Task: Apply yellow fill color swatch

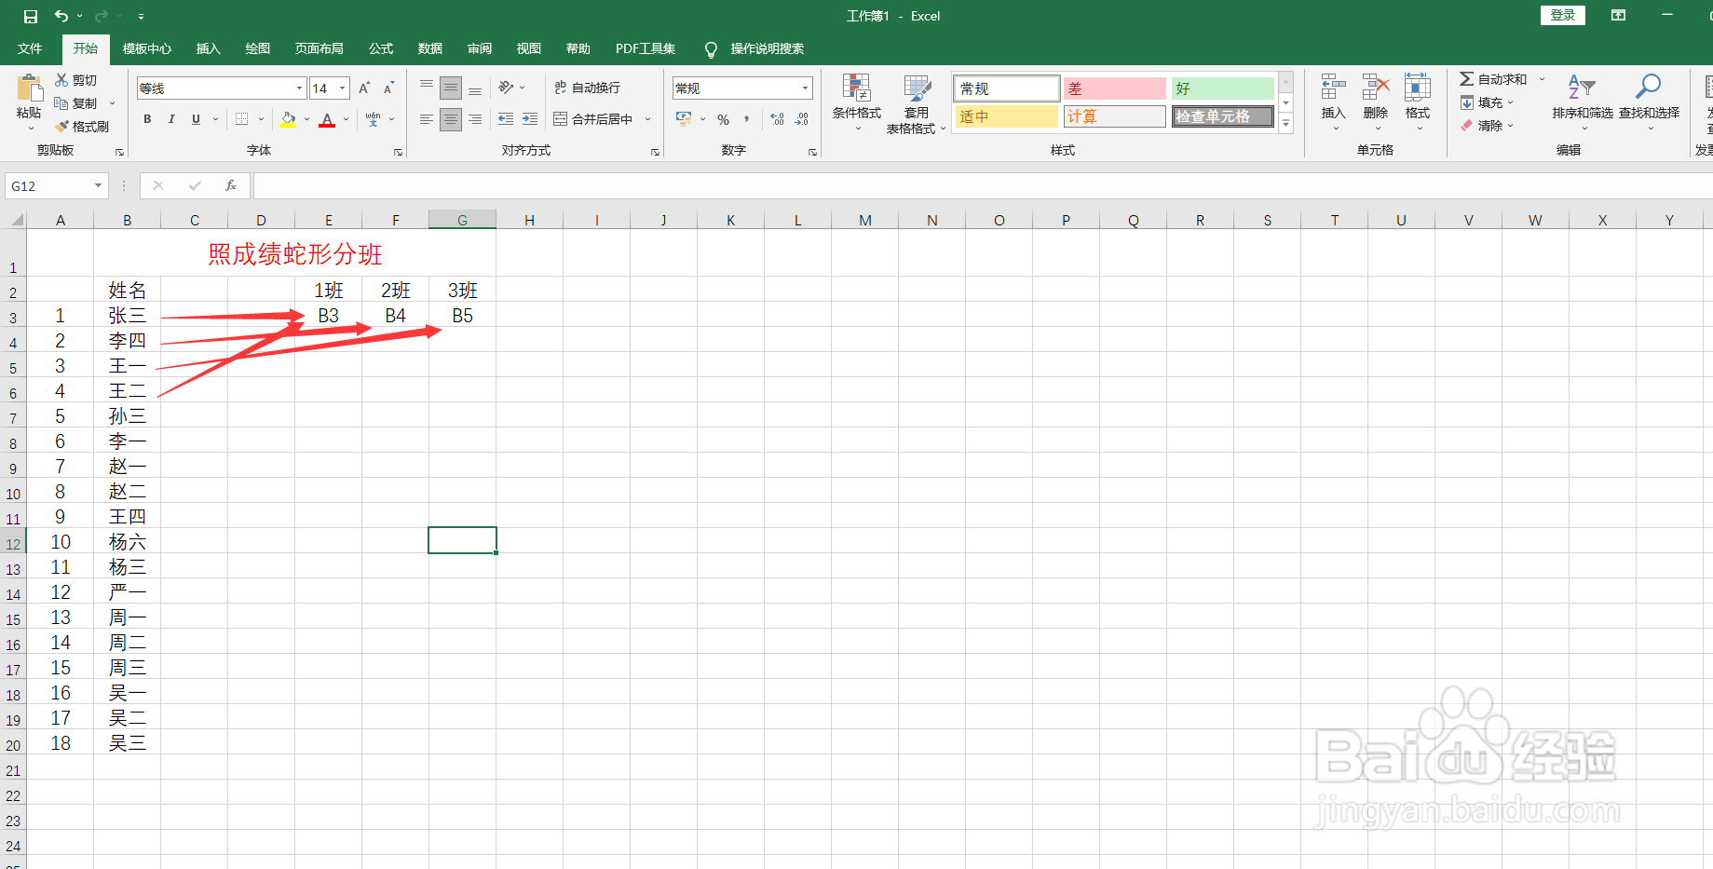Action: point(288,119)
